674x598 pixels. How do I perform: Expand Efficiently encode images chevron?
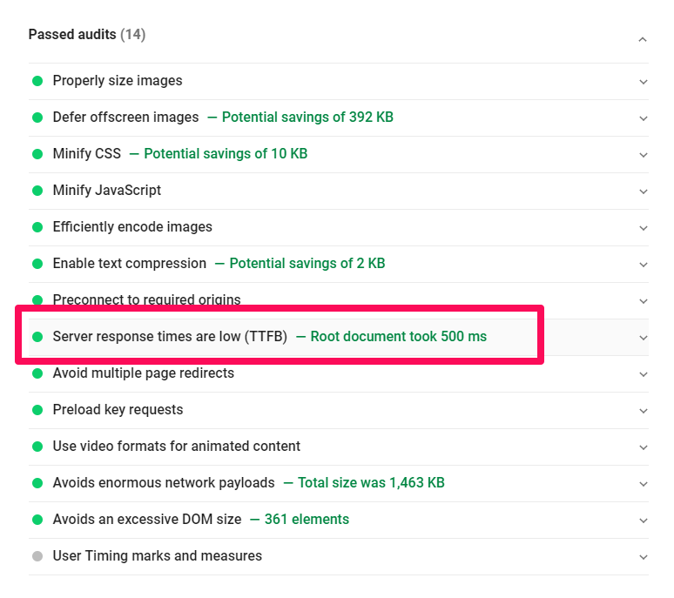(643, 228)
